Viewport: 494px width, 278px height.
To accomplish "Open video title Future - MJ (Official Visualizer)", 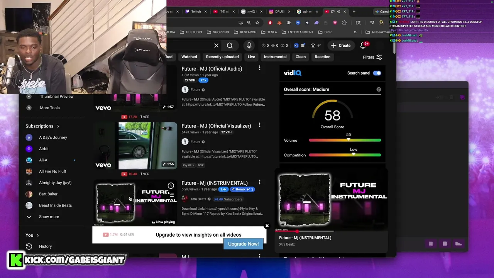I will [x=216, y=126].
